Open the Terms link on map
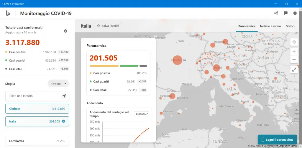 294,146
